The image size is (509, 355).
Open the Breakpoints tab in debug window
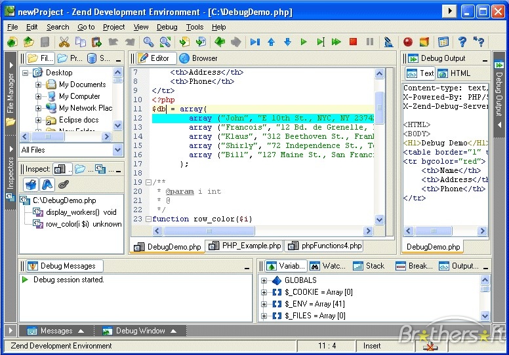click(414, 266)
